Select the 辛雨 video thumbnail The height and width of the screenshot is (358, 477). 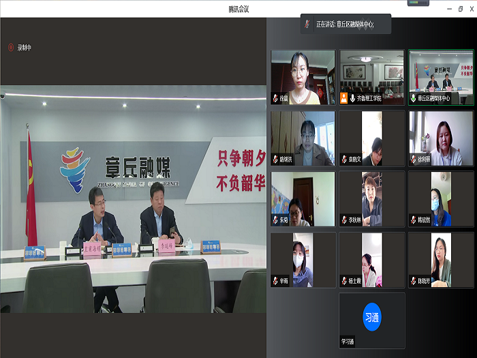click(303, 259)
